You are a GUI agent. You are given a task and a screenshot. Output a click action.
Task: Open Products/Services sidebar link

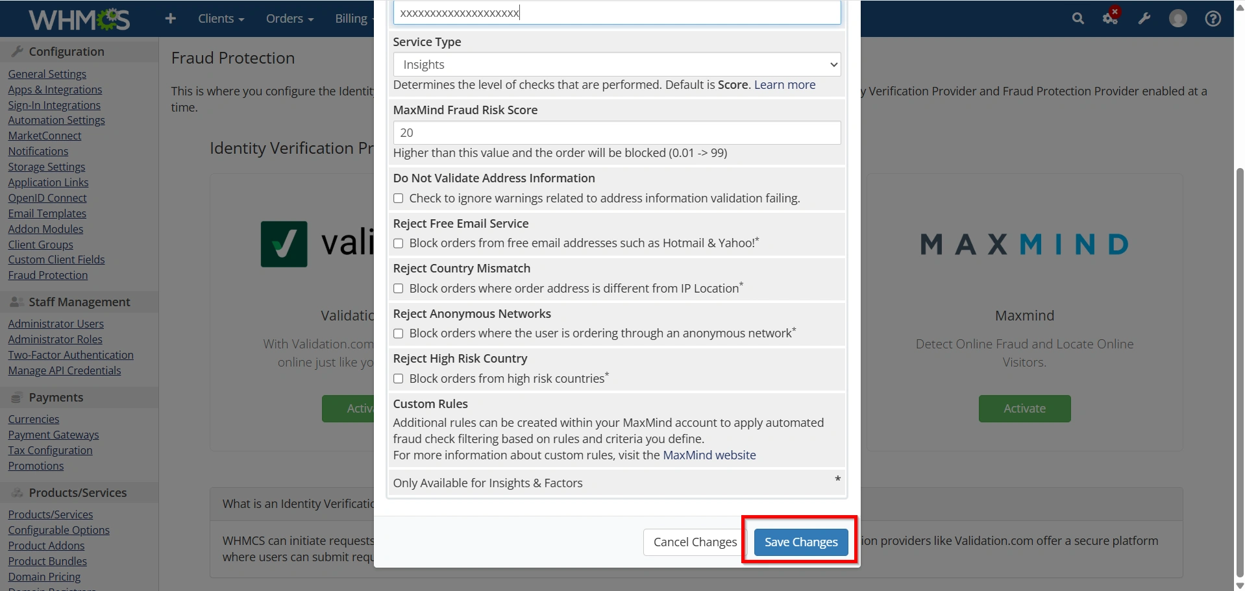click(x=51, y=514)
